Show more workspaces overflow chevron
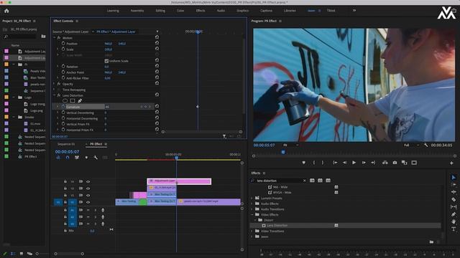460x258 pixels. (x=354, y=10)
